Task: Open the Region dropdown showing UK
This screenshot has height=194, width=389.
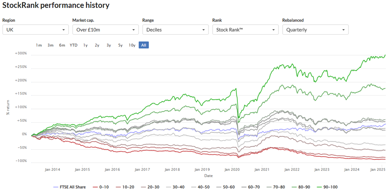Action: click(x=35, y=30)
